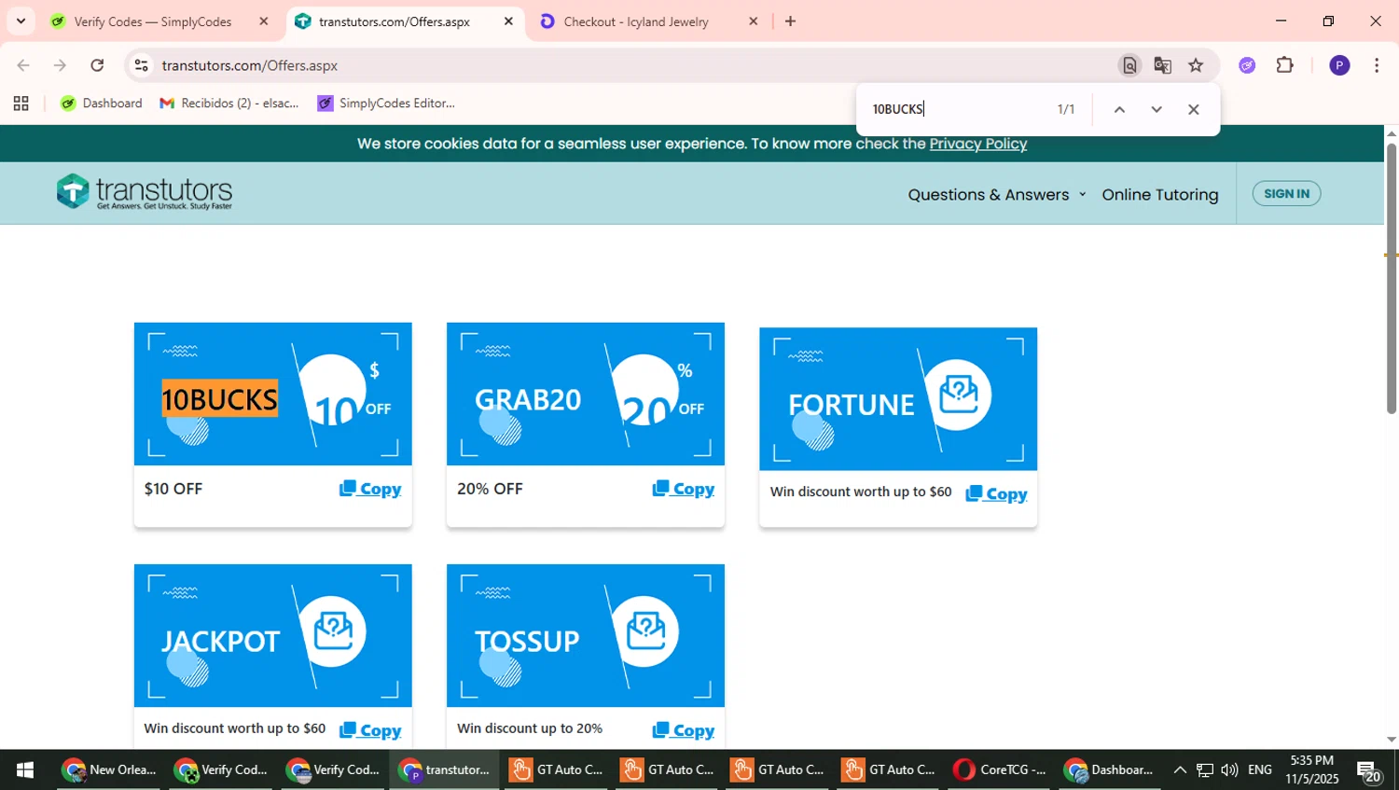Viewport: 1399px width, 790px height.
Task: Click the FORTUNE coupon banner
Action: coord(898,399)
